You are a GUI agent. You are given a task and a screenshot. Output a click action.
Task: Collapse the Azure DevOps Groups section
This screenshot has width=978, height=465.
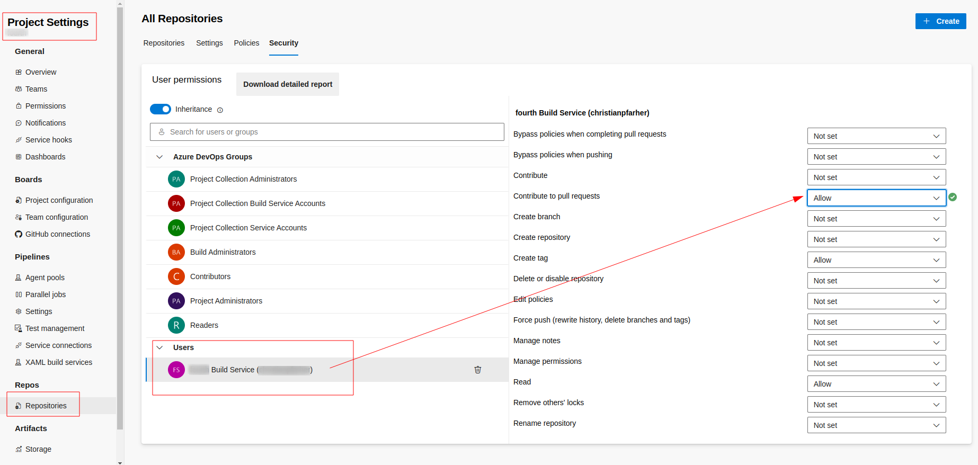[159, 157]
